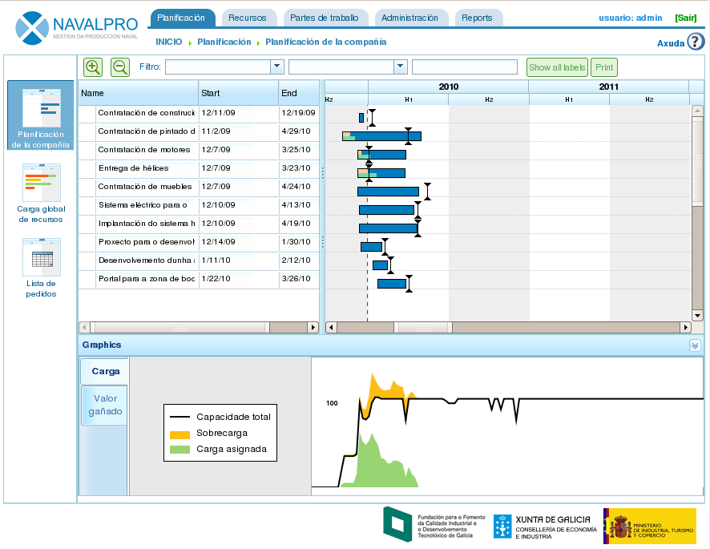Viewport: 710px width, 549px height.
Task: Click the zoom out magnifier icon
Action: [120, 67]
